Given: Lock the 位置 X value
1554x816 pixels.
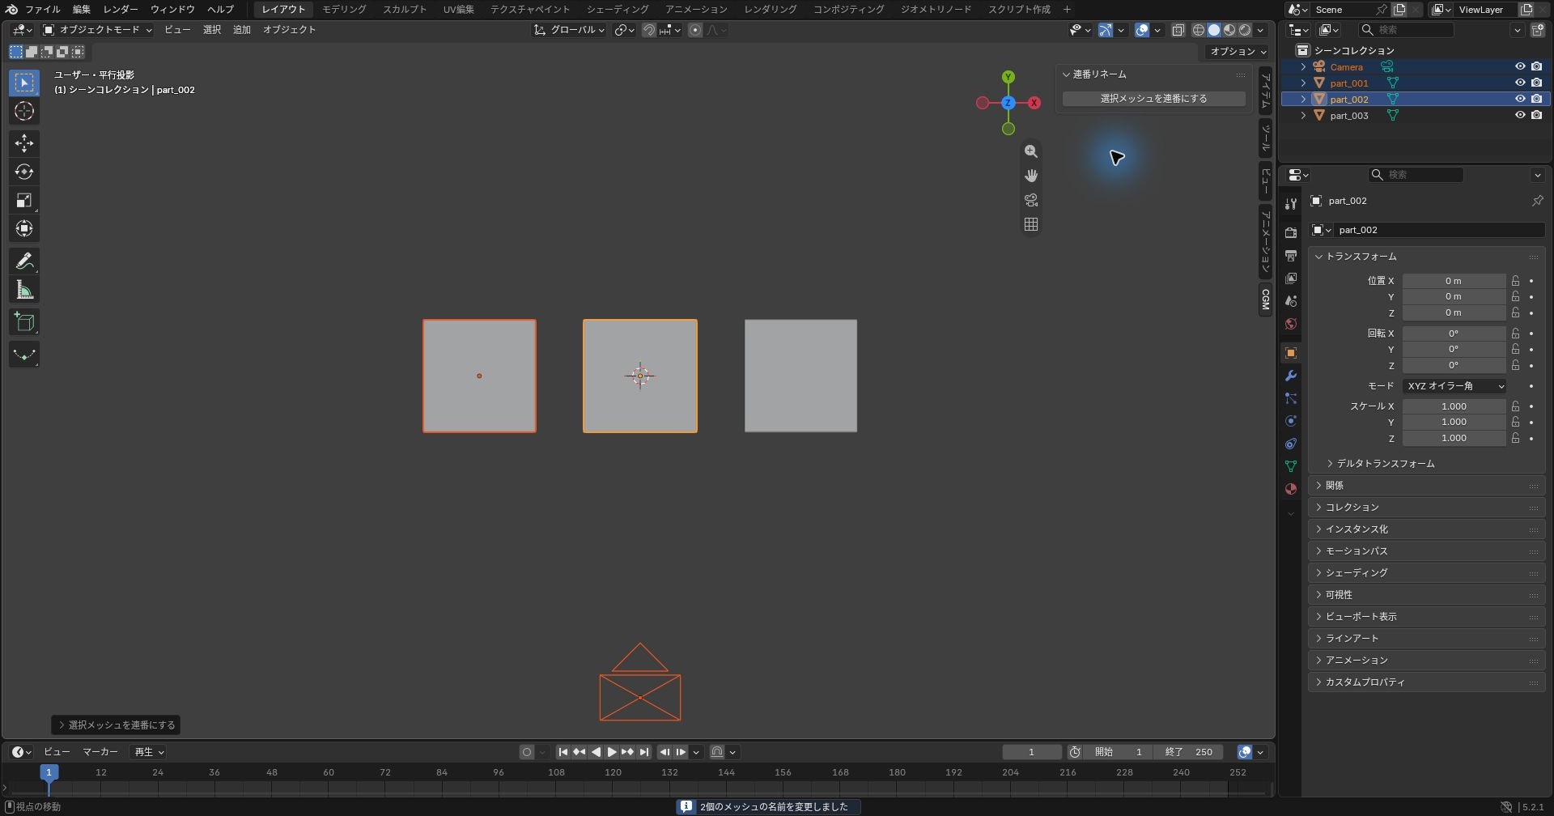Looking at the screenshot, I should coord(1515,281).
